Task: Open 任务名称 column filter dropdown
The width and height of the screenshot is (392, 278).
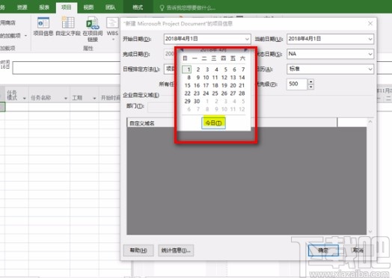Action: pyautogui.click(x=66, y=99)
